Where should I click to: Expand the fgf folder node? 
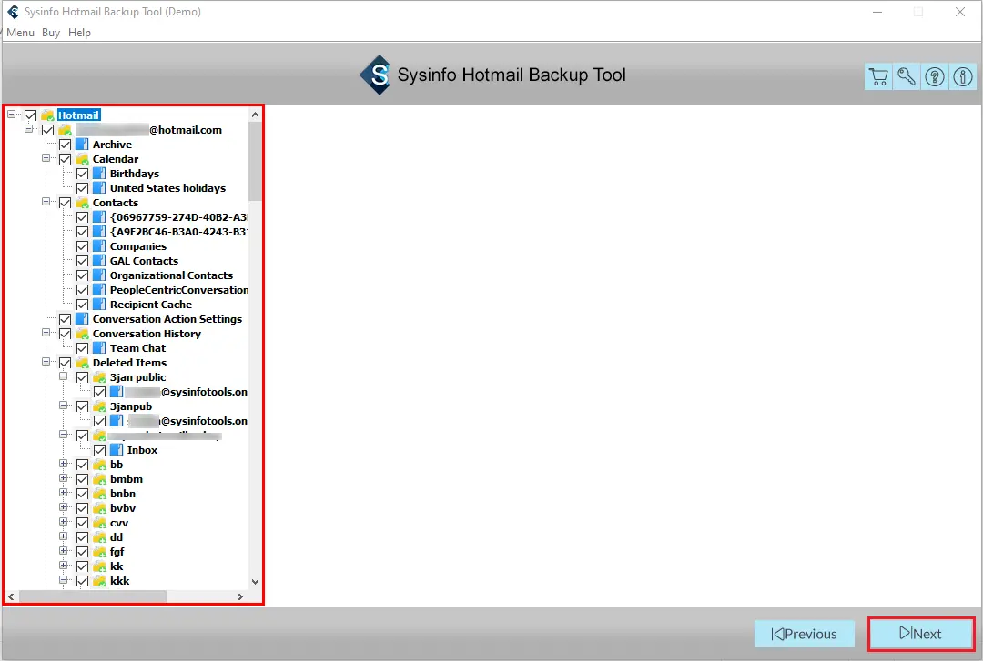click(x=64, y=551)
